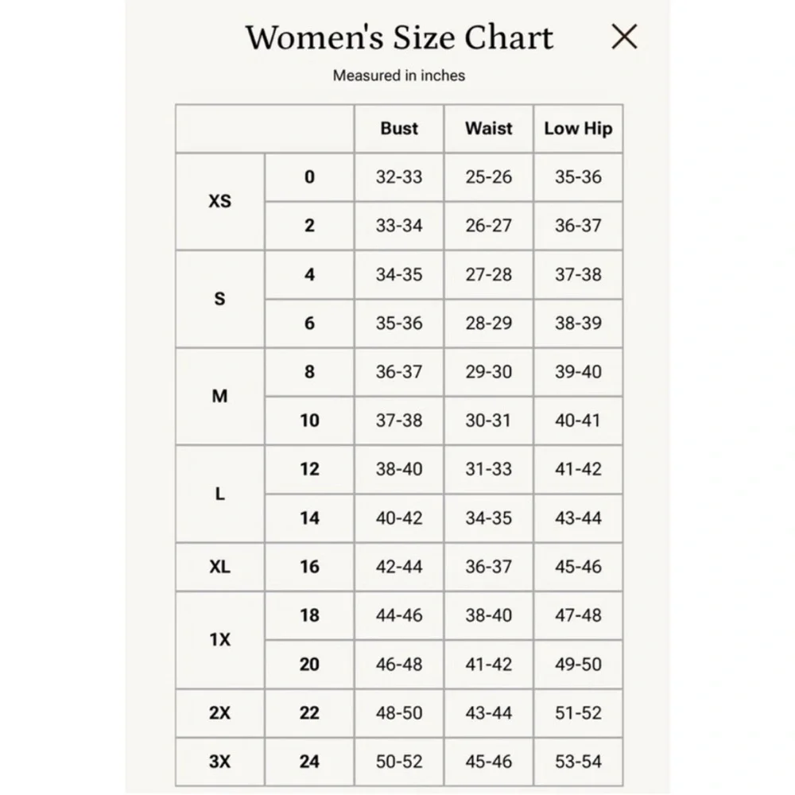Select the XS size label
Viewport: 795px width, 795px height.
pyautogui.click(x=220, y=201)
